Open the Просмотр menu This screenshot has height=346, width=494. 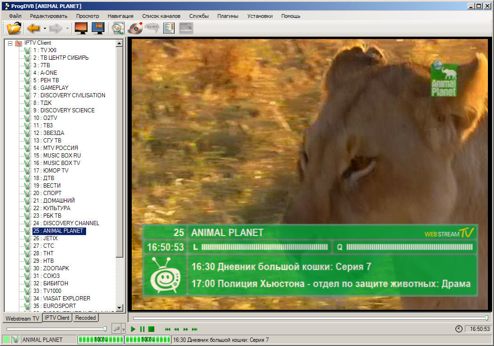(87, 16)
